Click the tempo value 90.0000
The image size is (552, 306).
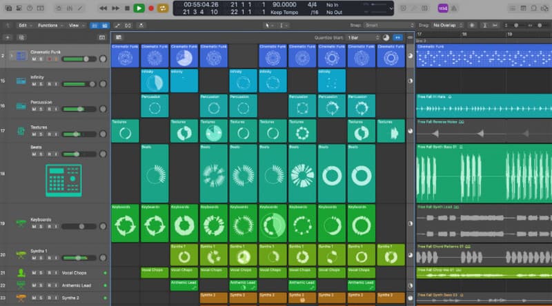point(284,5)
